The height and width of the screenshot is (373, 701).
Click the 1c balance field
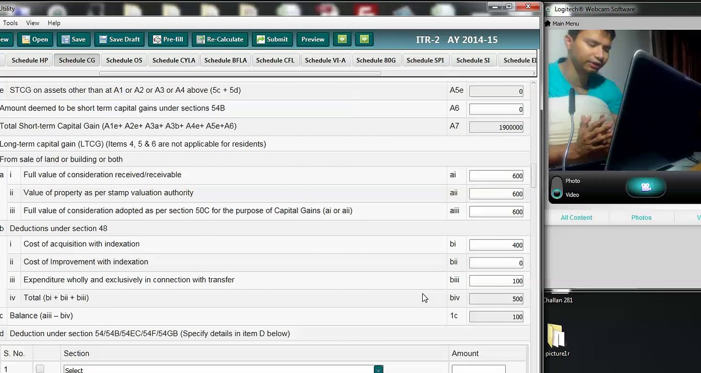tap(496, 317)
